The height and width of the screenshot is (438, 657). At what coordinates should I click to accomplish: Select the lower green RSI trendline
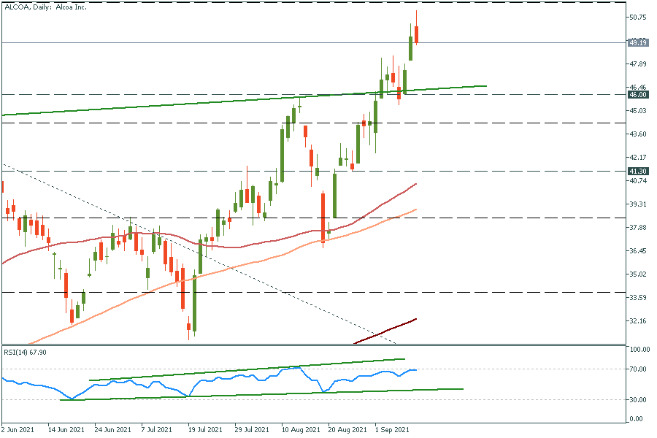click(292, 393)
